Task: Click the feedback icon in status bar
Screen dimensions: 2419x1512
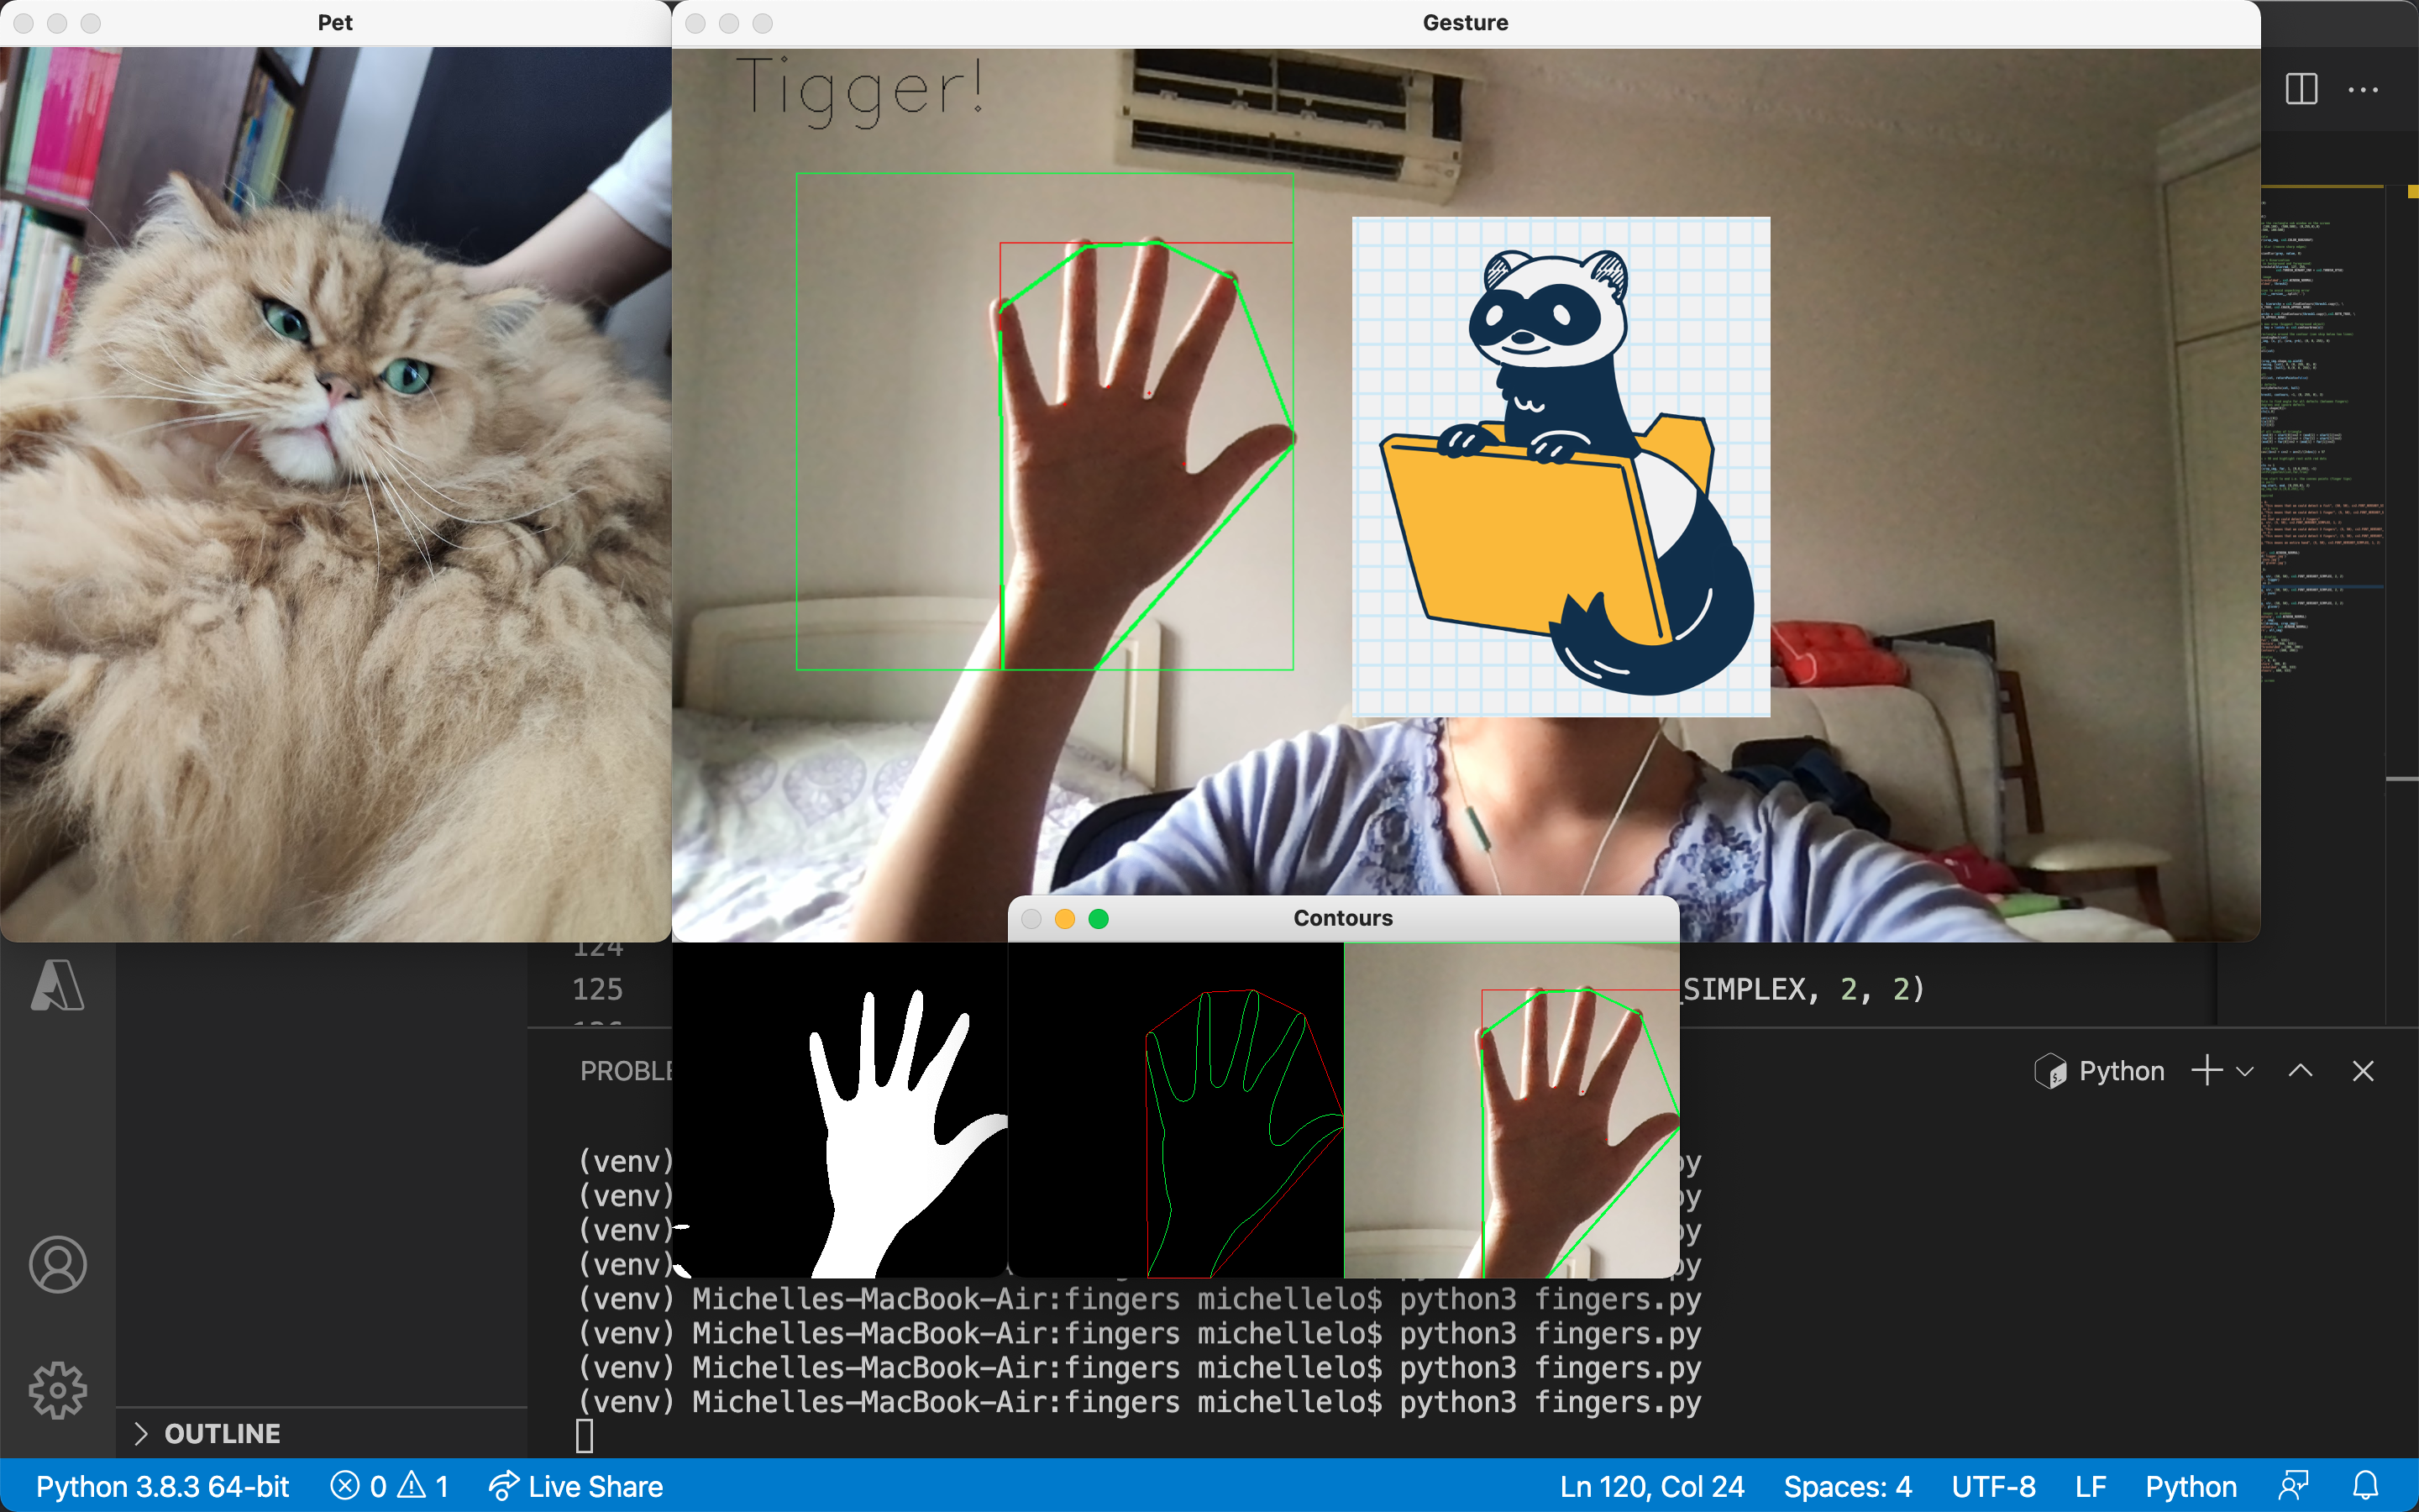Action: tap(2293, 1486)
